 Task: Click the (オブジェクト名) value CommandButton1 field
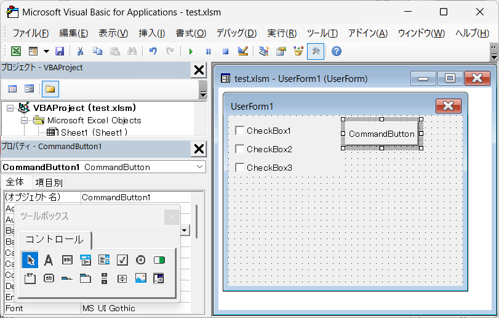(135, 197)
